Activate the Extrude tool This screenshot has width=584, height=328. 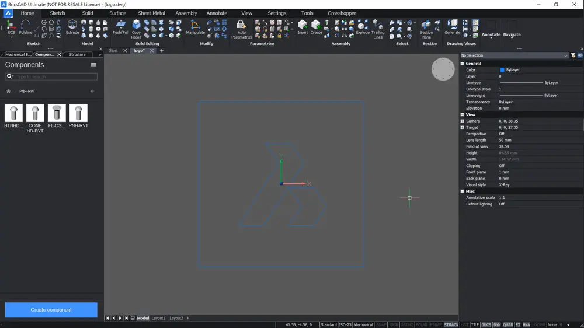point(72,27)
